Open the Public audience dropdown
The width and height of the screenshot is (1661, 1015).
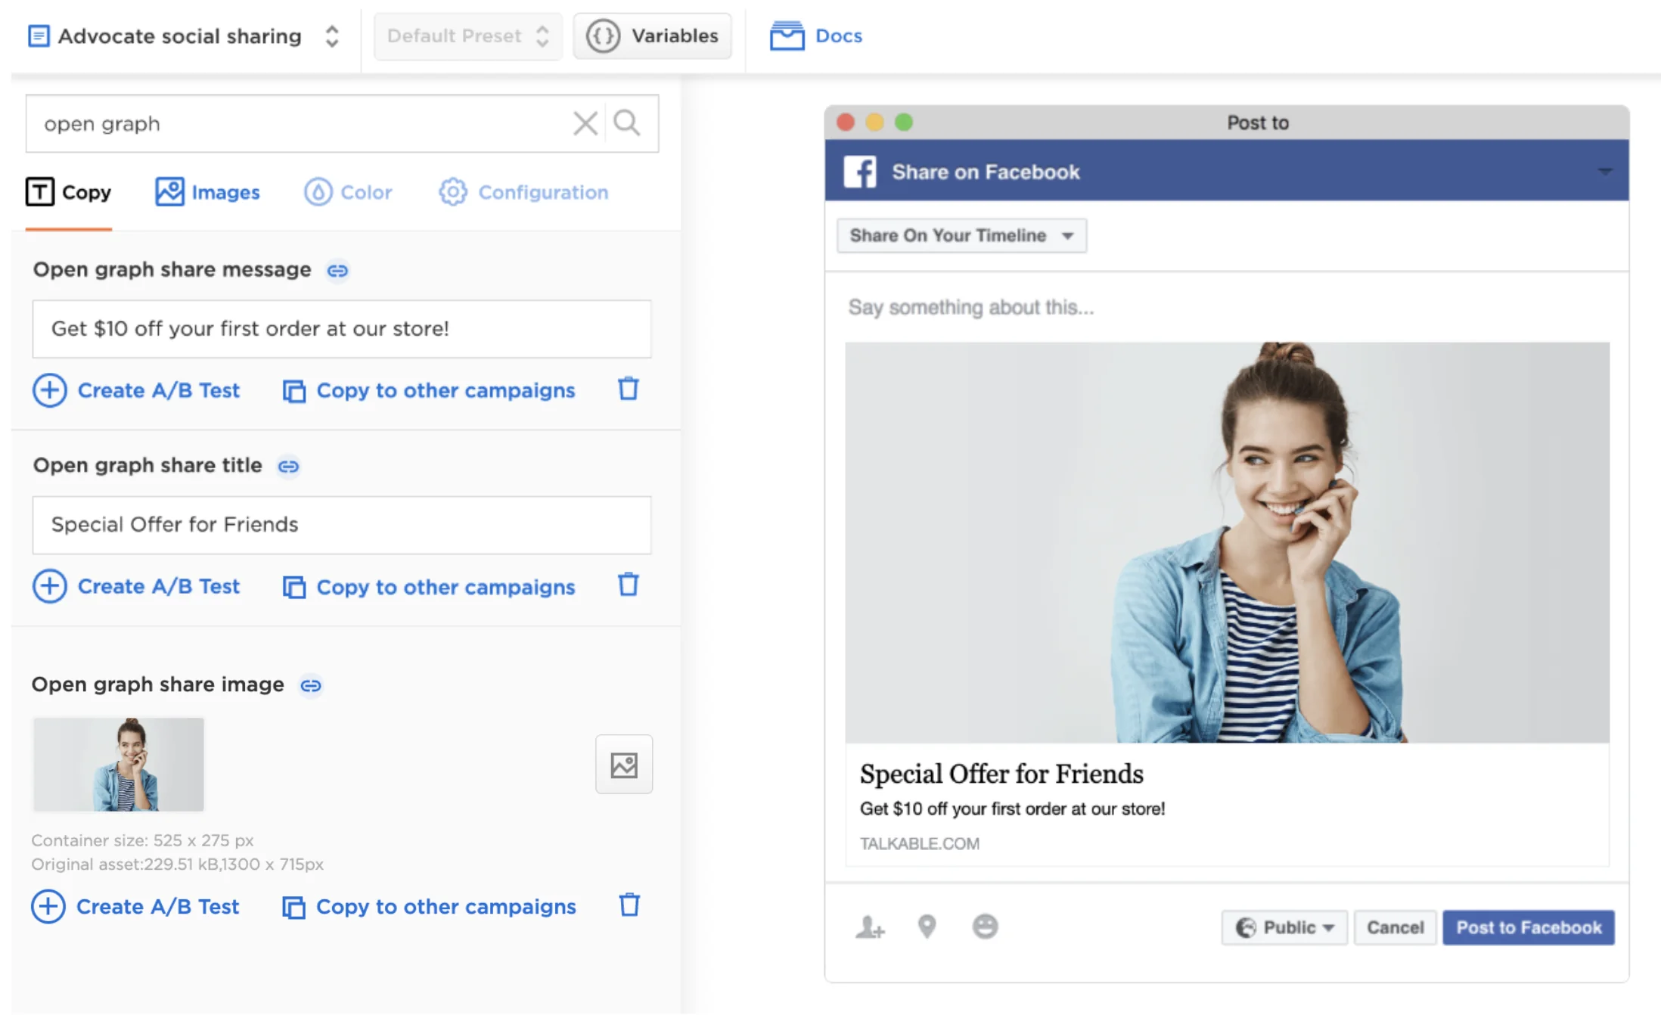click(1284, 927)
